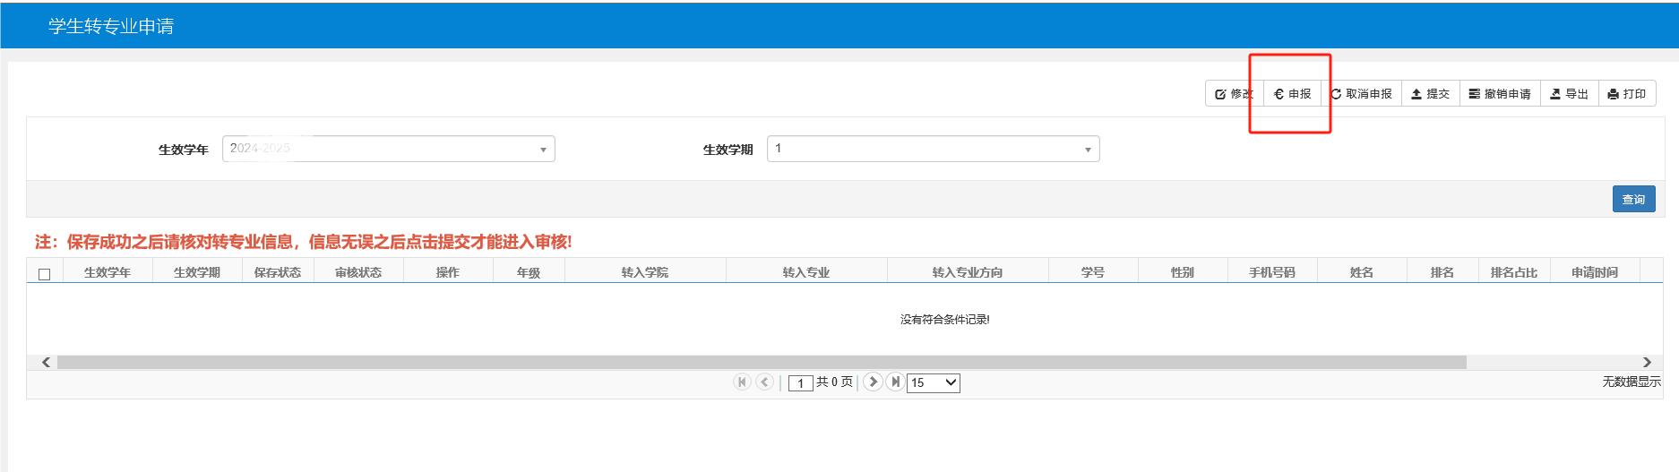Image resolution: width=1679 pixels, height=472 pixels.
Task: Go to the next page arrow
Action: click(873, 382)
